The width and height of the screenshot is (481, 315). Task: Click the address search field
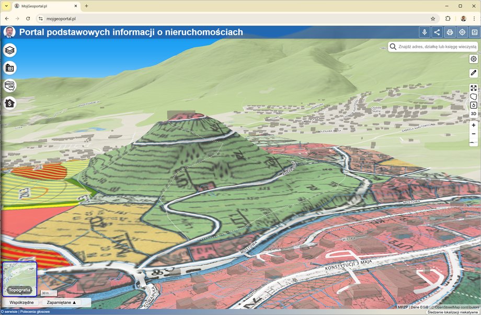click(437, 46)
